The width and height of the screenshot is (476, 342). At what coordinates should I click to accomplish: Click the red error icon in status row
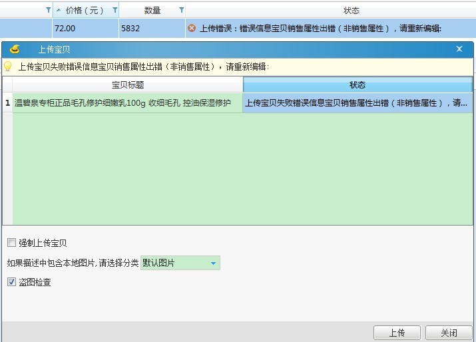pyautogui.click(x=192, y=29)
